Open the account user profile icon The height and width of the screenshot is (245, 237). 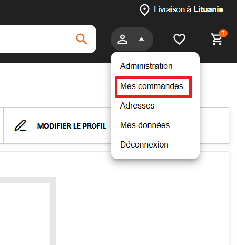[122, 40]
